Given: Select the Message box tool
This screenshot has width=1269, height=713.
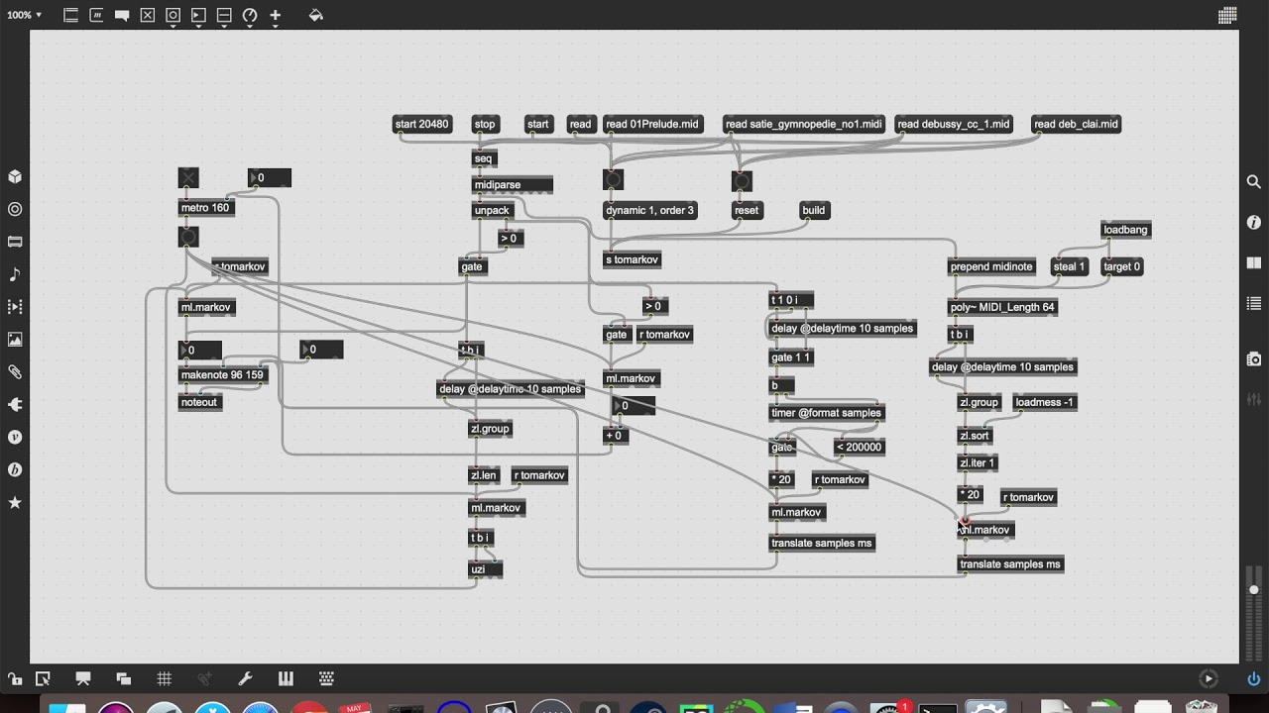Looking at the screenshot, I should pyautogui.click(x=96, y=15).
